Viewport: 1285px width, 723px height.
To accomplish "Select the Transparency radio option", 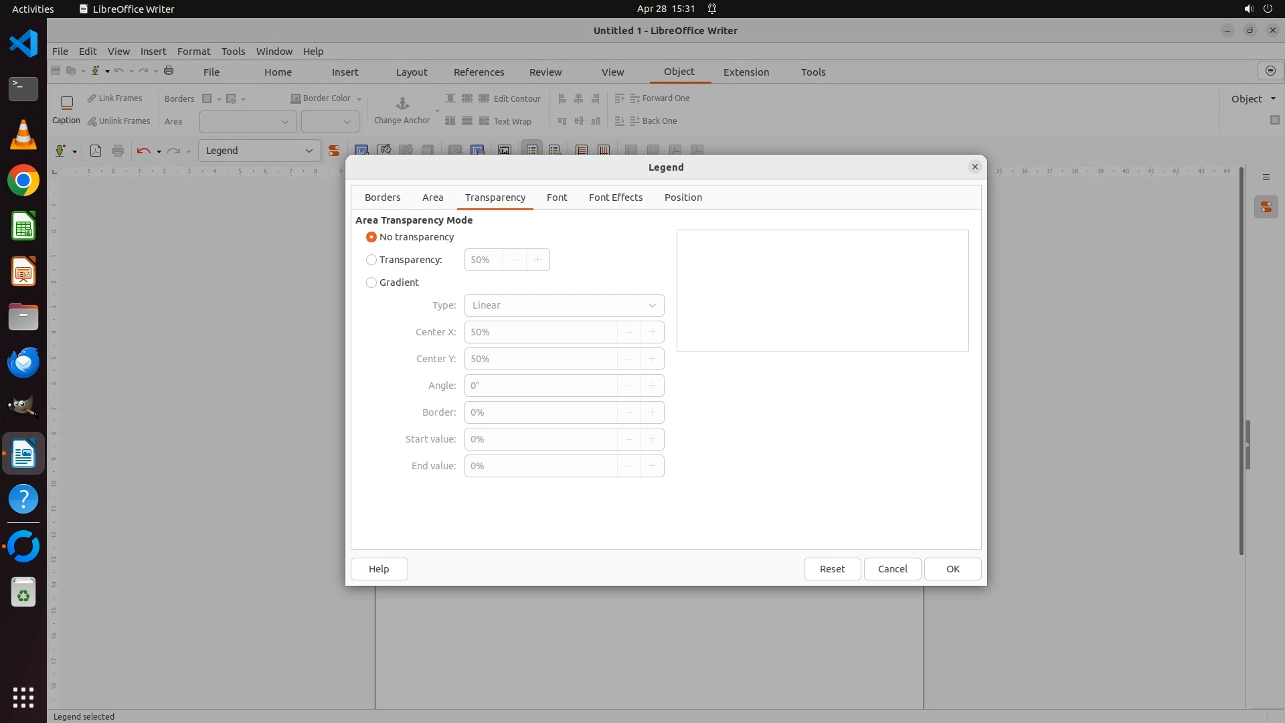I will pyautogui.click(x=371, y=260).
